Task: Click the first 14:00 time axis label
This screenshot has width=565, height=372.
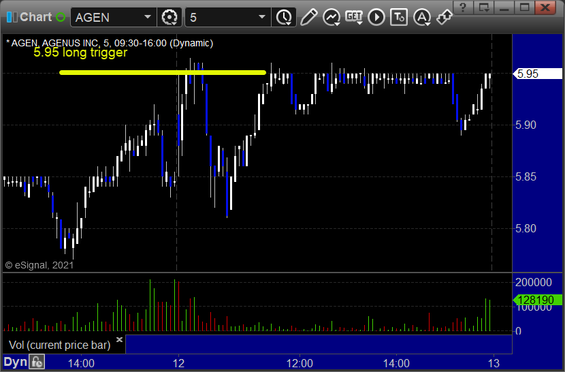Action: (x=81, y=363)
